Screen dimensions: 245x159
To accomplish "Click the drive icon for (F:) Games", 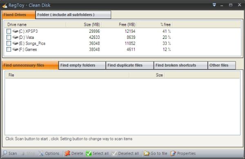I will tap(16, 49).
